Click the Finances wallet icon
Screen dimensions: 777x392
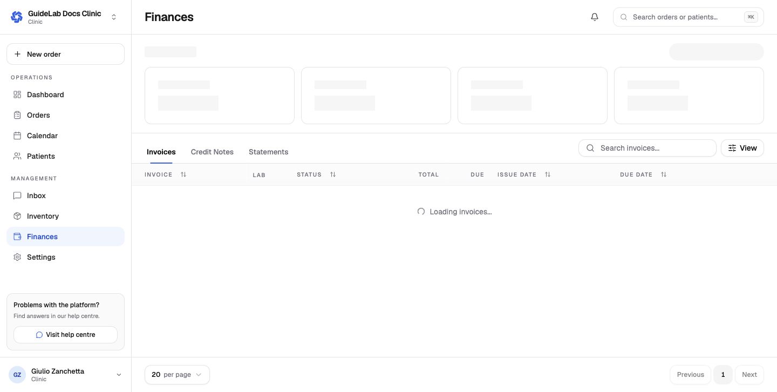click(x=17, y=236)
